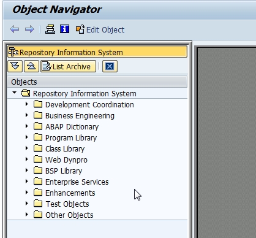
Task: Click the Enterprise Services folder icon
Action: [x=38, y=182]
